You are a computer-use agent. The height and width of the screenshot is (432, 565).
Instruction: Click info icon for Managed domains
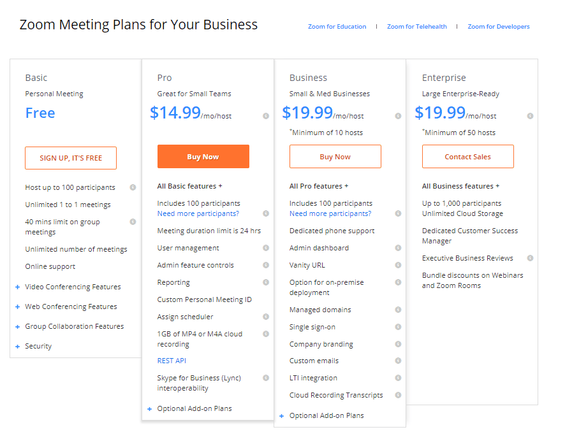coord(398,310)
